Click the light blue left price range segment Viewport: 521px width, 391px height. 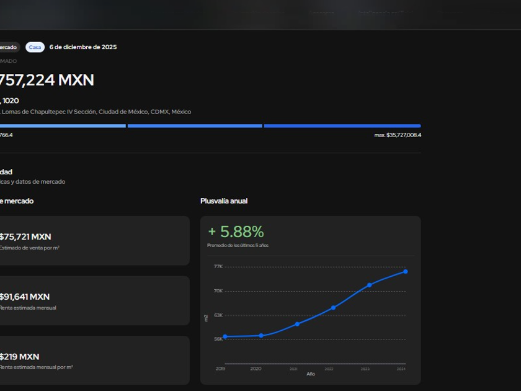(x=62, y=126)
